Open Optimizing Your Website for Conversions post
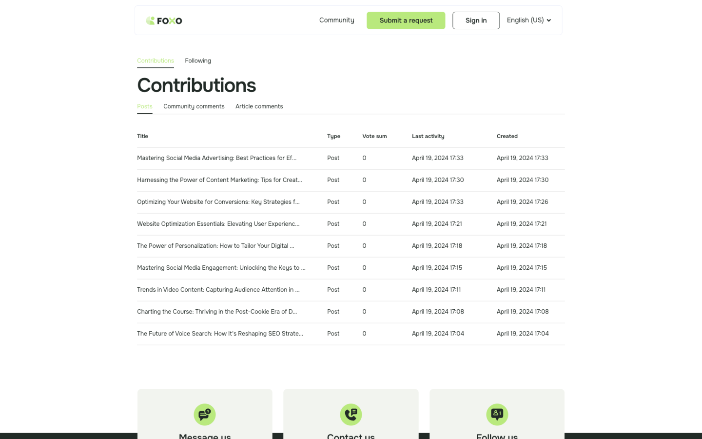The height and width of the screenshot is (439, 702). [x=218, y=202]
